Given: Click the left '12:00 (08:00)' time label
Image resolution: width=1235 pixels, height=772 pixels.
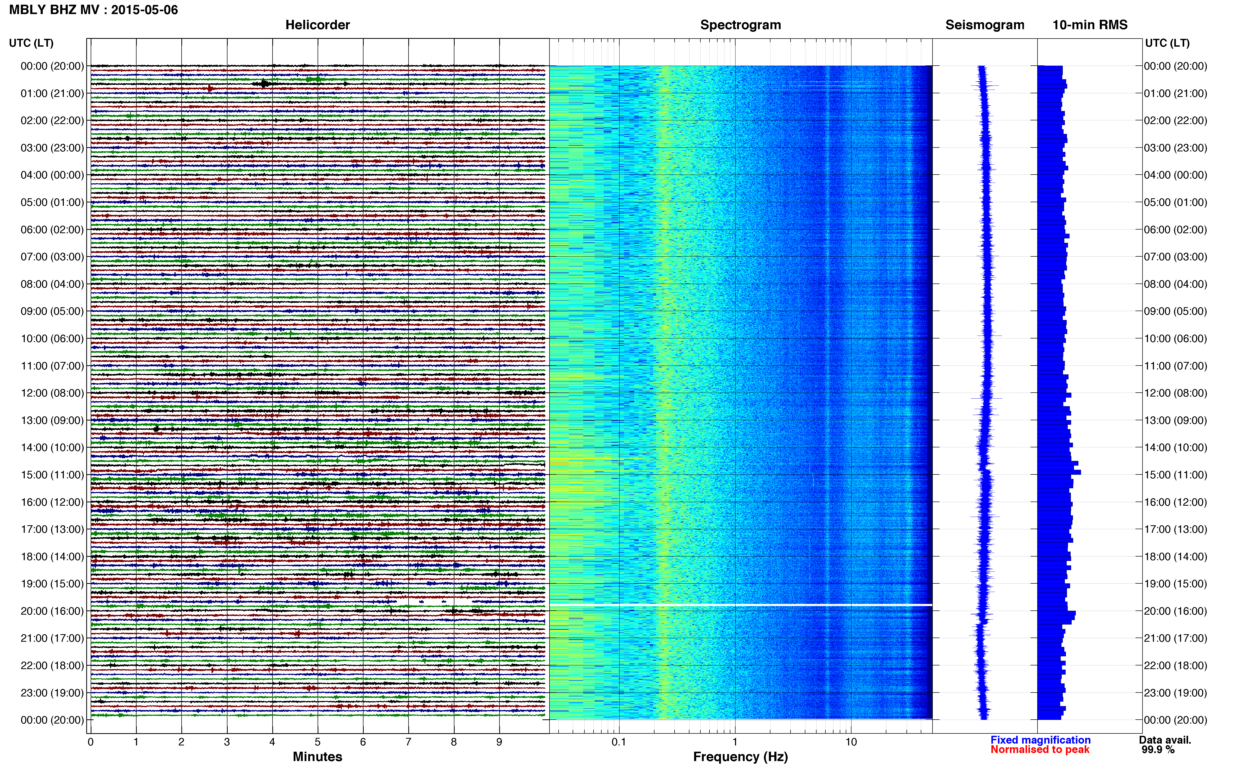Looking at the screenshot, I should tap(52, 393).
